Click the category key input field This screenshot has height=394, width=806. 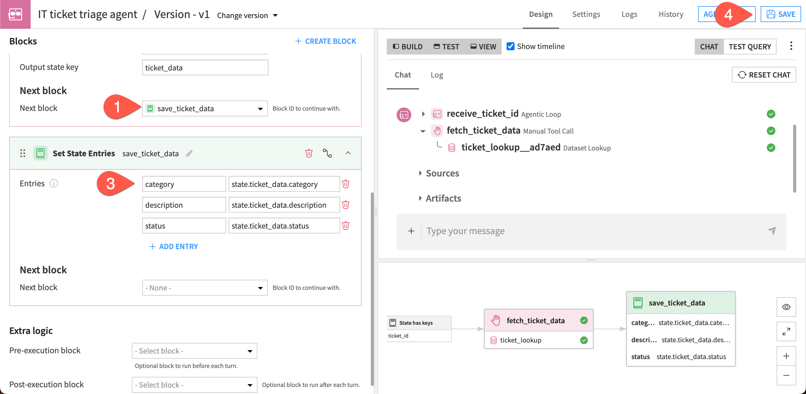[184, 184]
